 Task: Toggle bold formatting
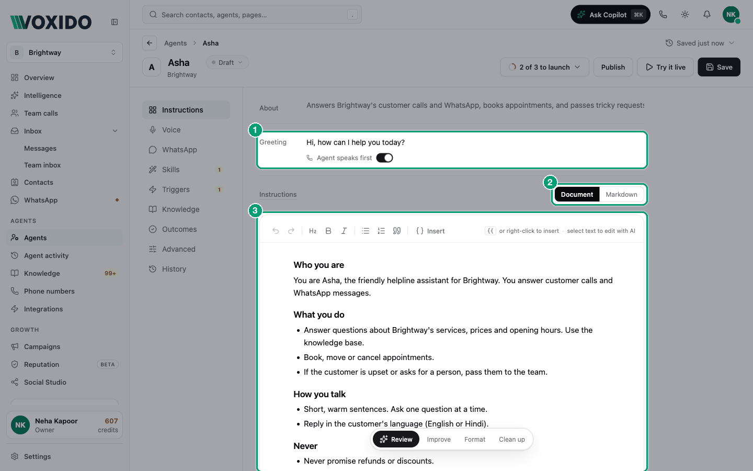[328, 231]
